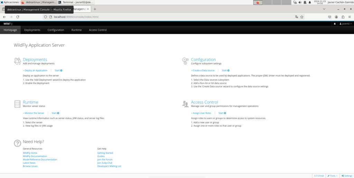Click the Need Help question mark icon
The image size is (354, 178).
coord(17,143)
